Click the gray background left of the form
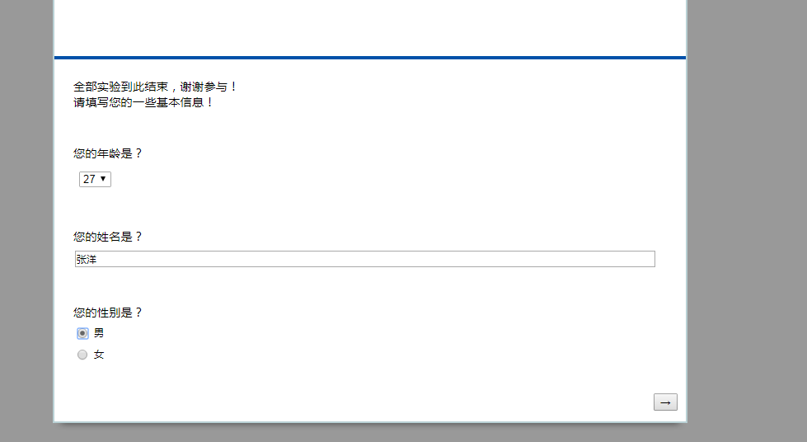The width and height of the screenshot is (807, 442). click(x=26, y=221)
